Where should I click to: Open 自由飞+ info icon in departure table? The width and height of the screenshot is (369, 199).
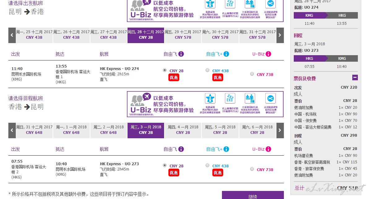coord(226,54)
